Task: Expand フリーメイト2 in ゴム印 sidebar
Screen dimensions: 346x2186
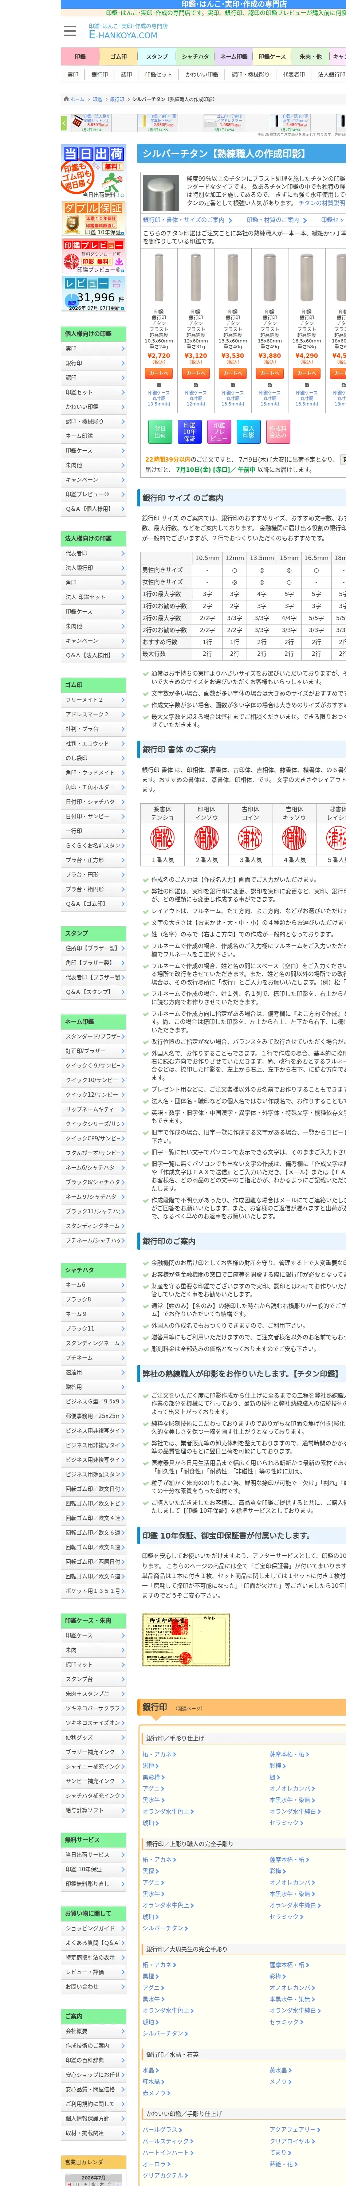Action: click(93, 700)
